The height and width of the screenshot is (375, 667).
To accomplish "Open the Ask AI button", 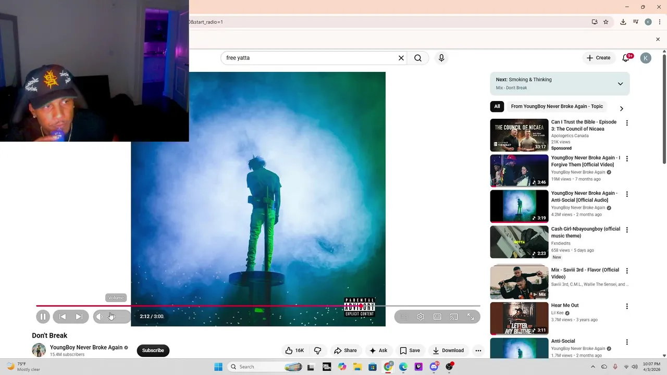I will point(378,351).
